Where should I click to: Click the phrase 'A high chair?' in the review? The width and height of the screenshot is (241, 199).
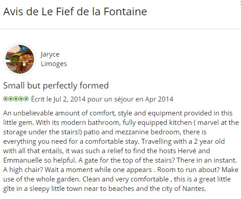click(x=23, y=170)
